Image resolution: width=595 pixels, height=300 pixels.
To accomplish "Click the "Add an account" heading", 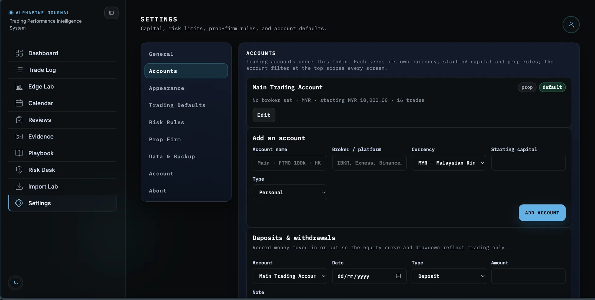I will 279,138.
